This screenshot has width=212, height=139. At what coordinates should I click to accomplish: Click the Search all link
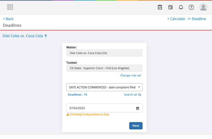point(131,95)
